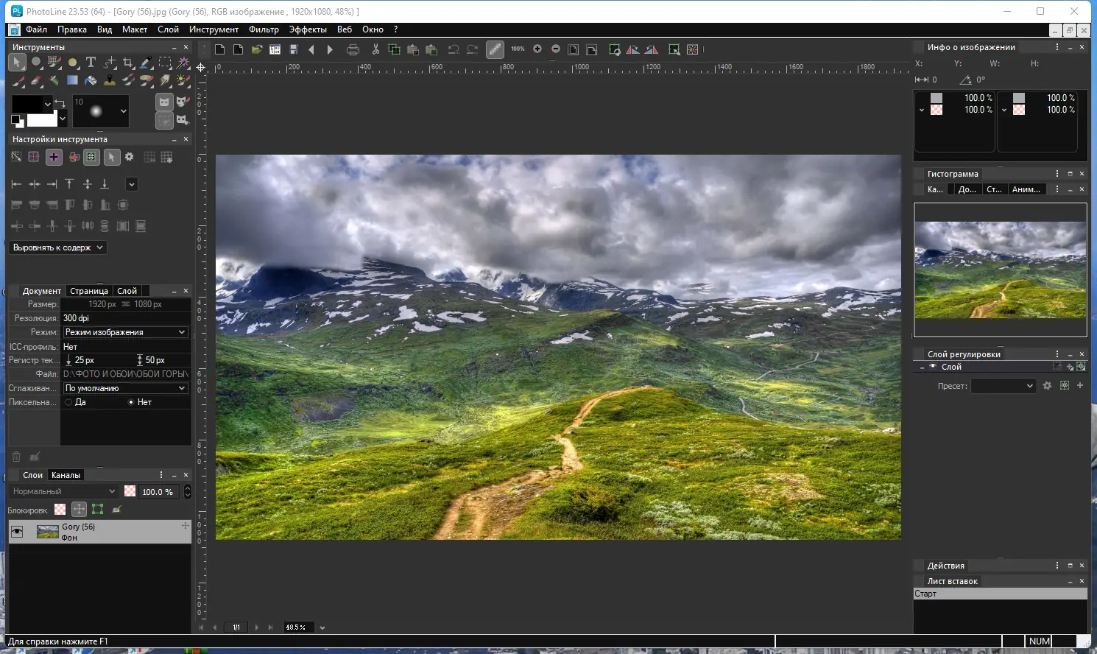Open the Файл menu
This screenshot has width=1097, height=654.
point(36,29)
